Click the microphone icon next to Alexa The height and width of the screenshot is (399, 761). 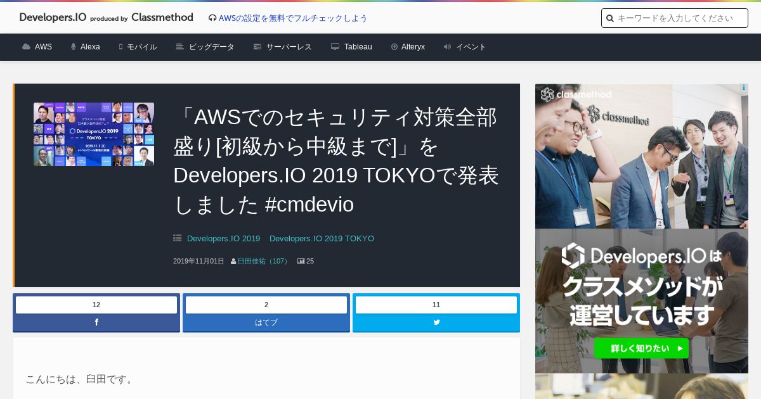74,47
